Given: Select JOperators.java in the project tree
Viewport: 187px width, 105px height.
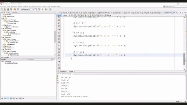Looking at the screenshot, I should (x=15, y=55).
